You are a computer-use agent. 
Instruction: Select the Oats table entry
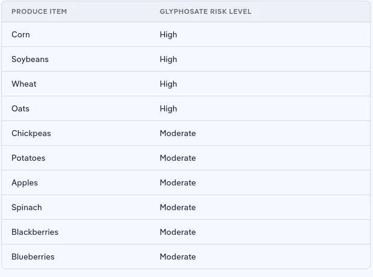click(x=20, y=109)
